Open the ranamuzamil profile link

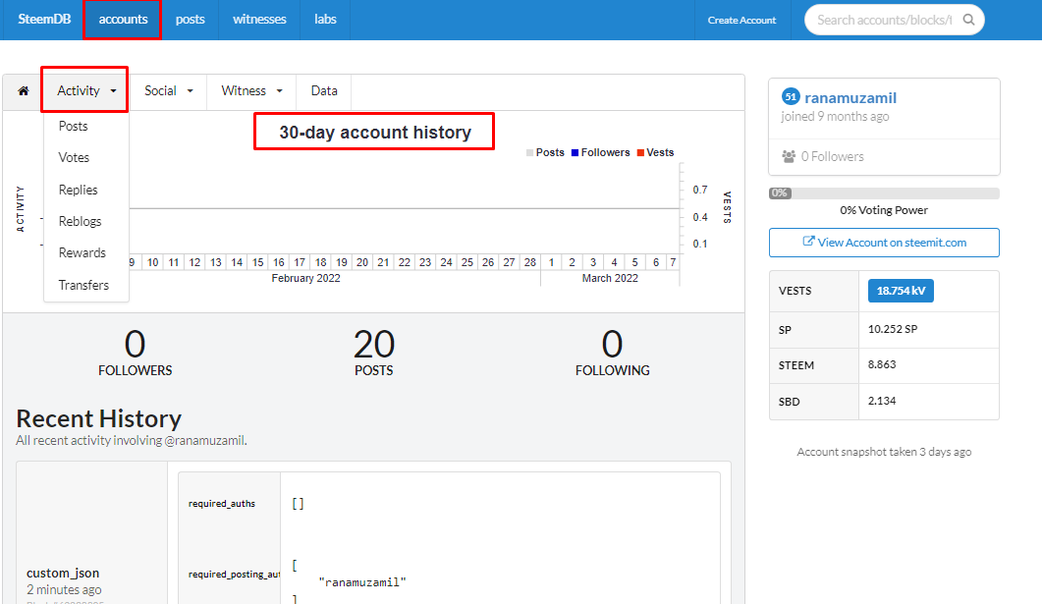tap(850, 97)
